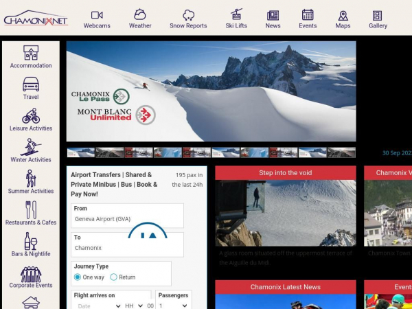This screenshot has height=309, width=412.
Task: Click the Events menu label
Action: click(308, 26)
